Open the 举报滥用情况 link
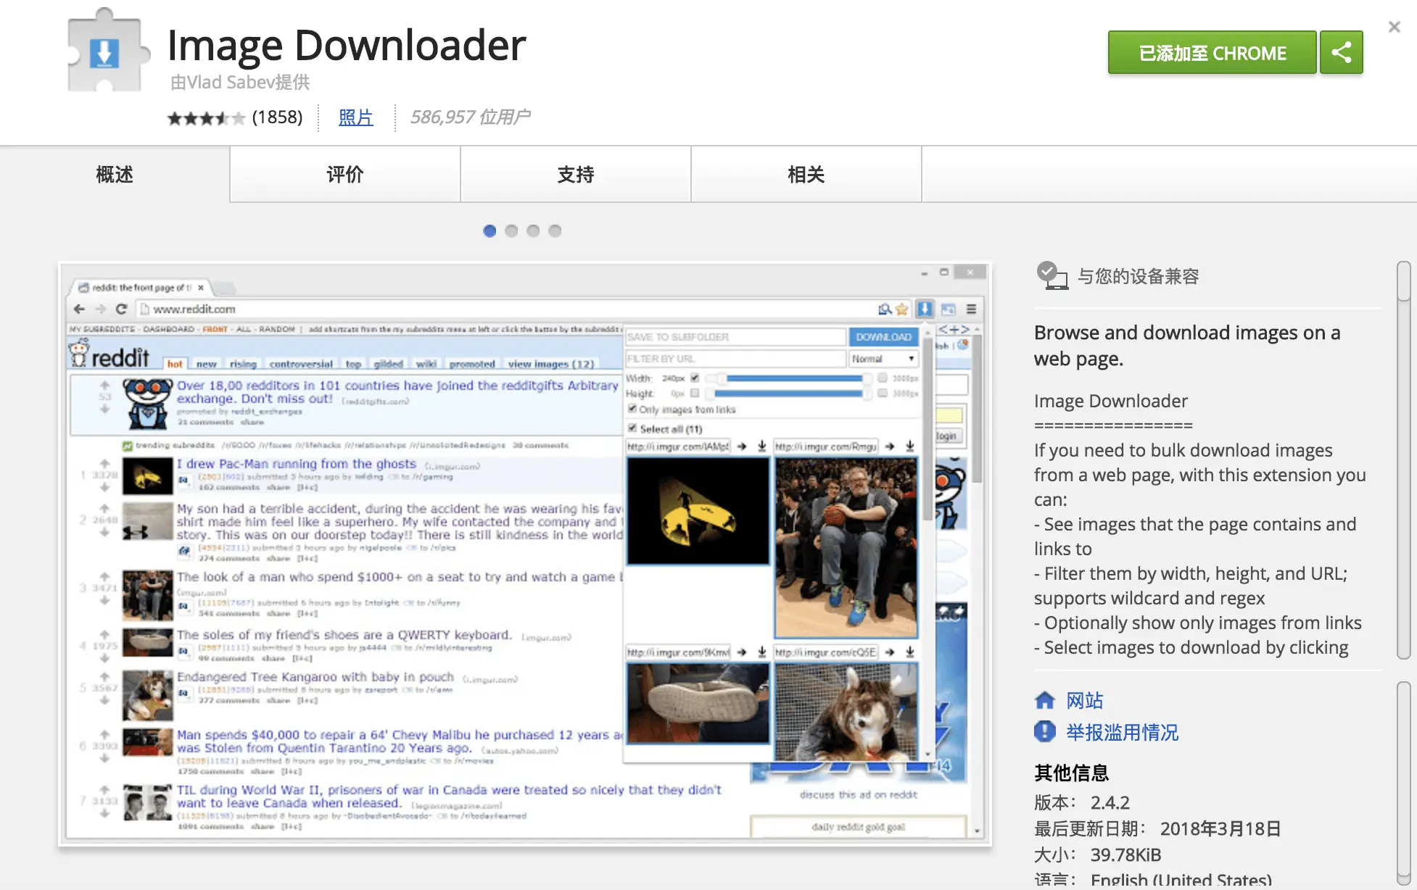Viewport: 1417px width, 890px height. point(1121,732)
